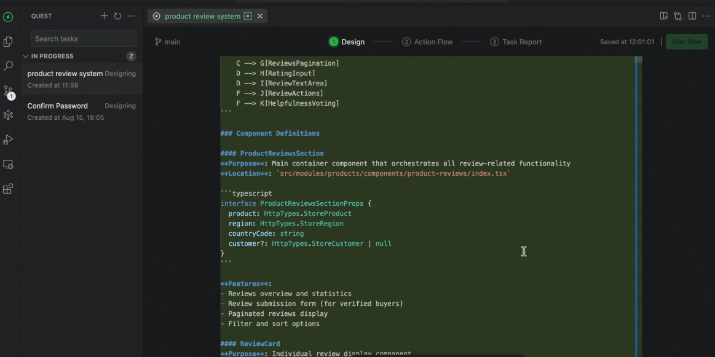The width and height of the screenshot is (715, 357).
Task: Collapse the IN PROGRESS section
Action: click(26, 57)
